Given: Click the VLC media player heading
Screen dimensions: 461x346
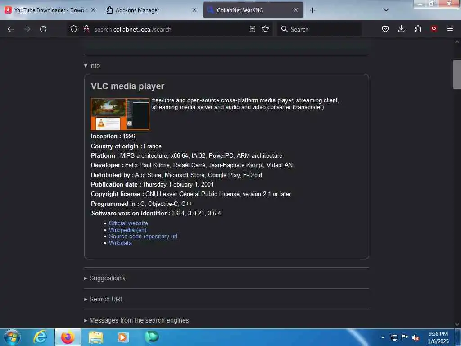Looking at the screenshot, I should click(x=127, y=86).
